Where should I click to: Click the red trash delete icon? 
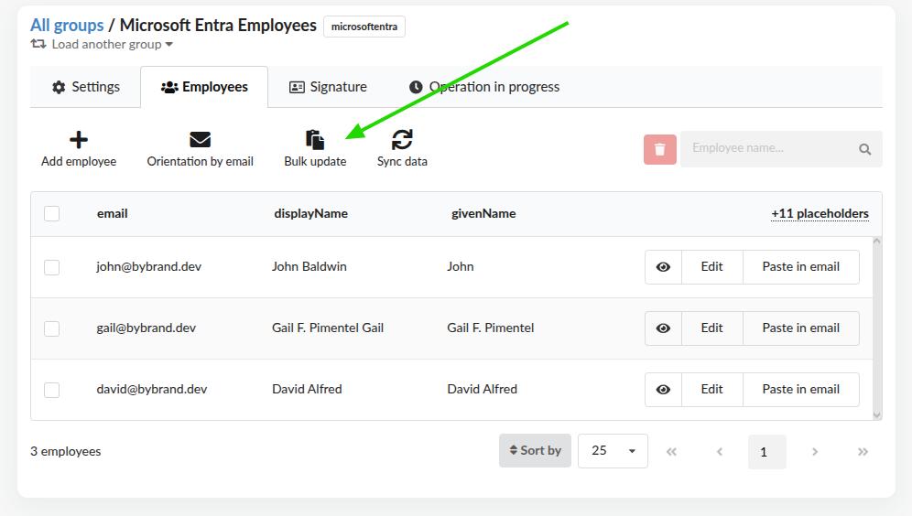[x=659, y=149]
